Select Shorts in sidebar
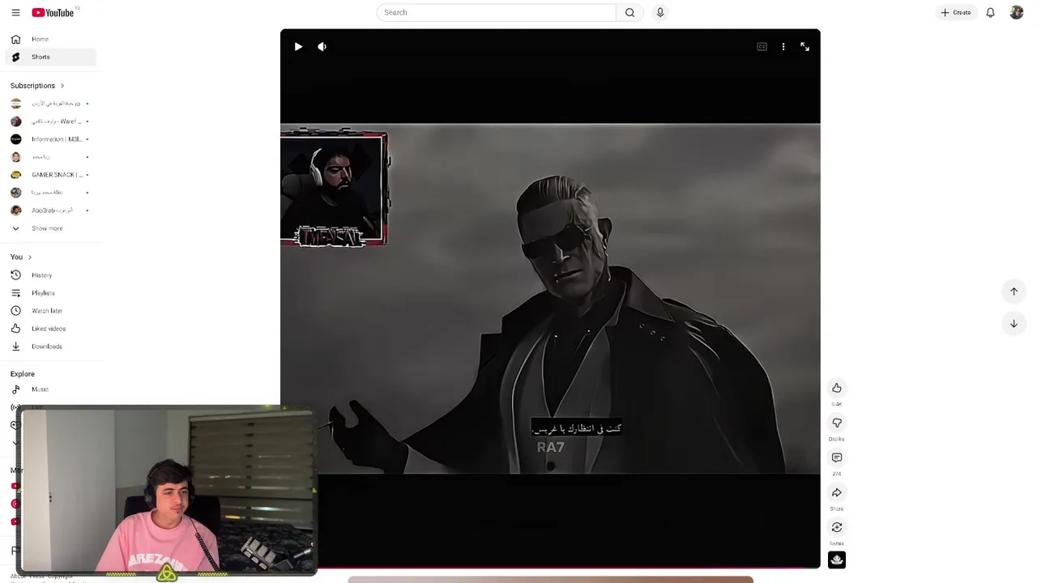The image size is (1037, 583). click(x=51, y=57)
